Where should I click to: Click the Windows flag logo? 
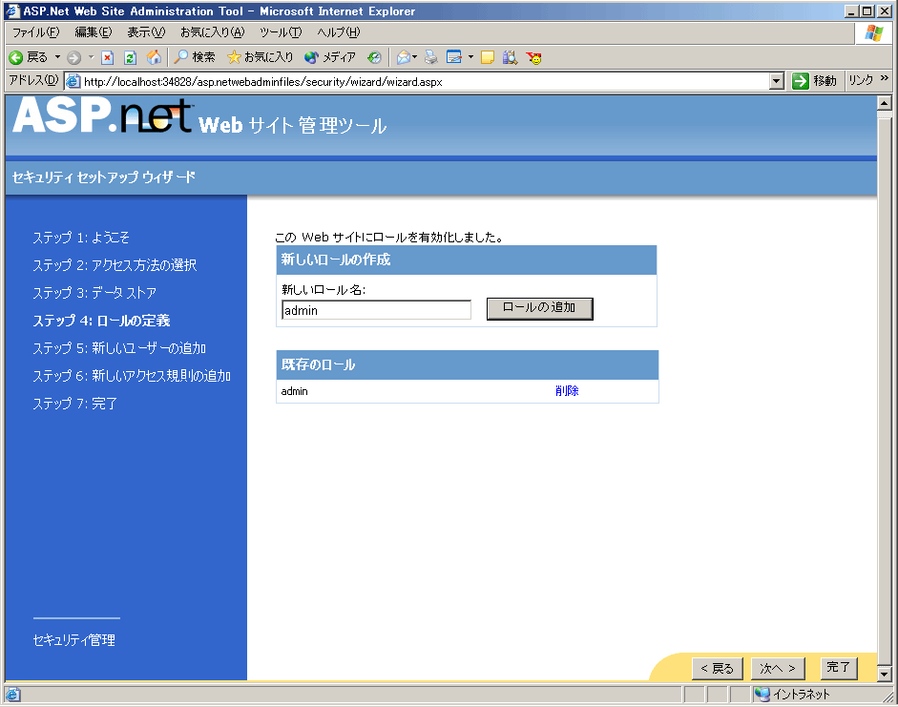tap(873, 33)
